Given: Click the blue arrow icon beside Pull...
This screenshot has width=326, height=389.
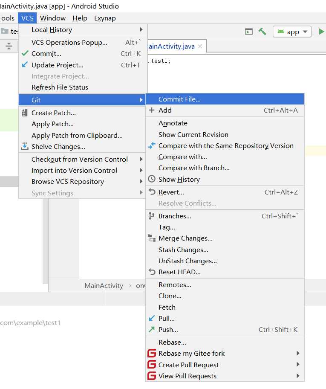Looking at the screenshot, I should 152,318.
